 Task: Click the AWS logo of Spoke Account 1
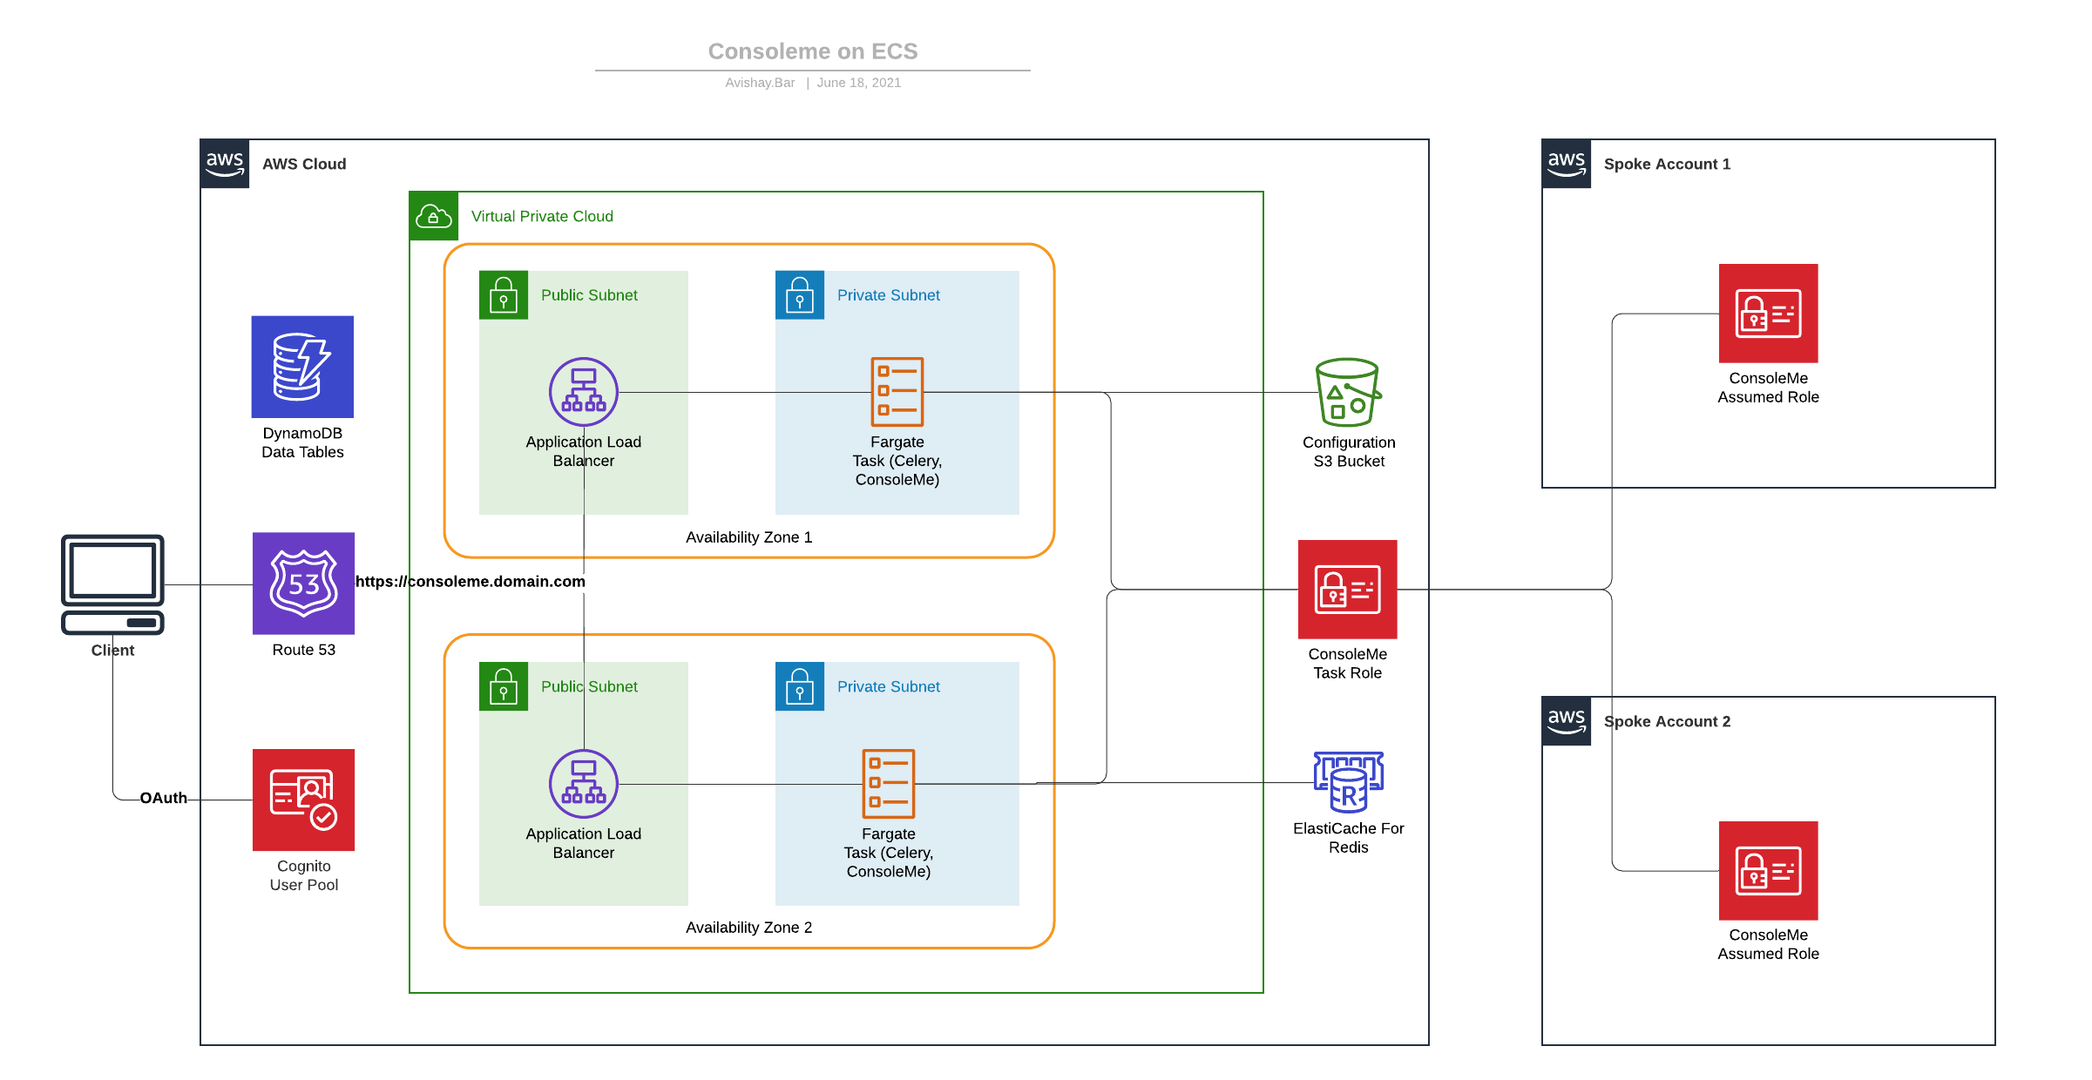click(x=1567, y=164)
